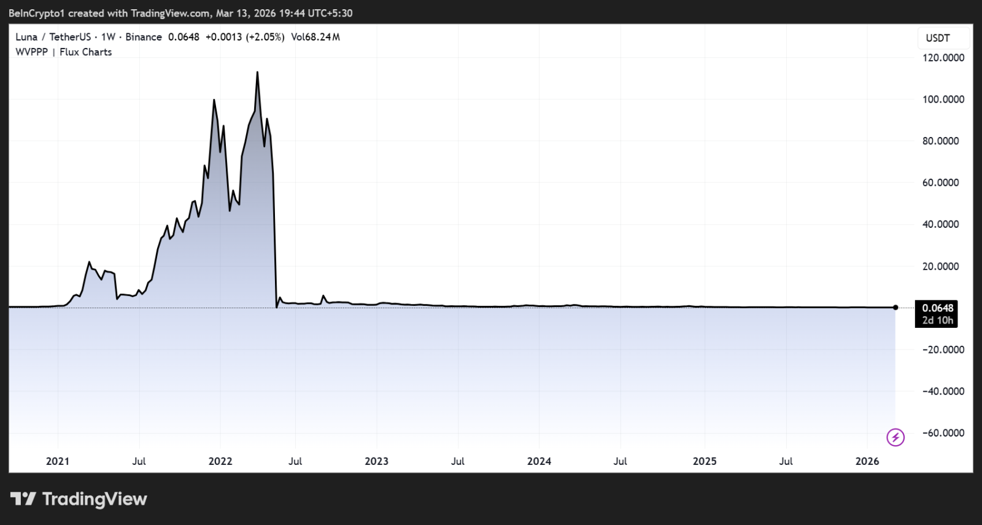The width and height of the screenshot is (982, 525).
Task: Click the 2021 label on time axis
Action: click(58, 461)
